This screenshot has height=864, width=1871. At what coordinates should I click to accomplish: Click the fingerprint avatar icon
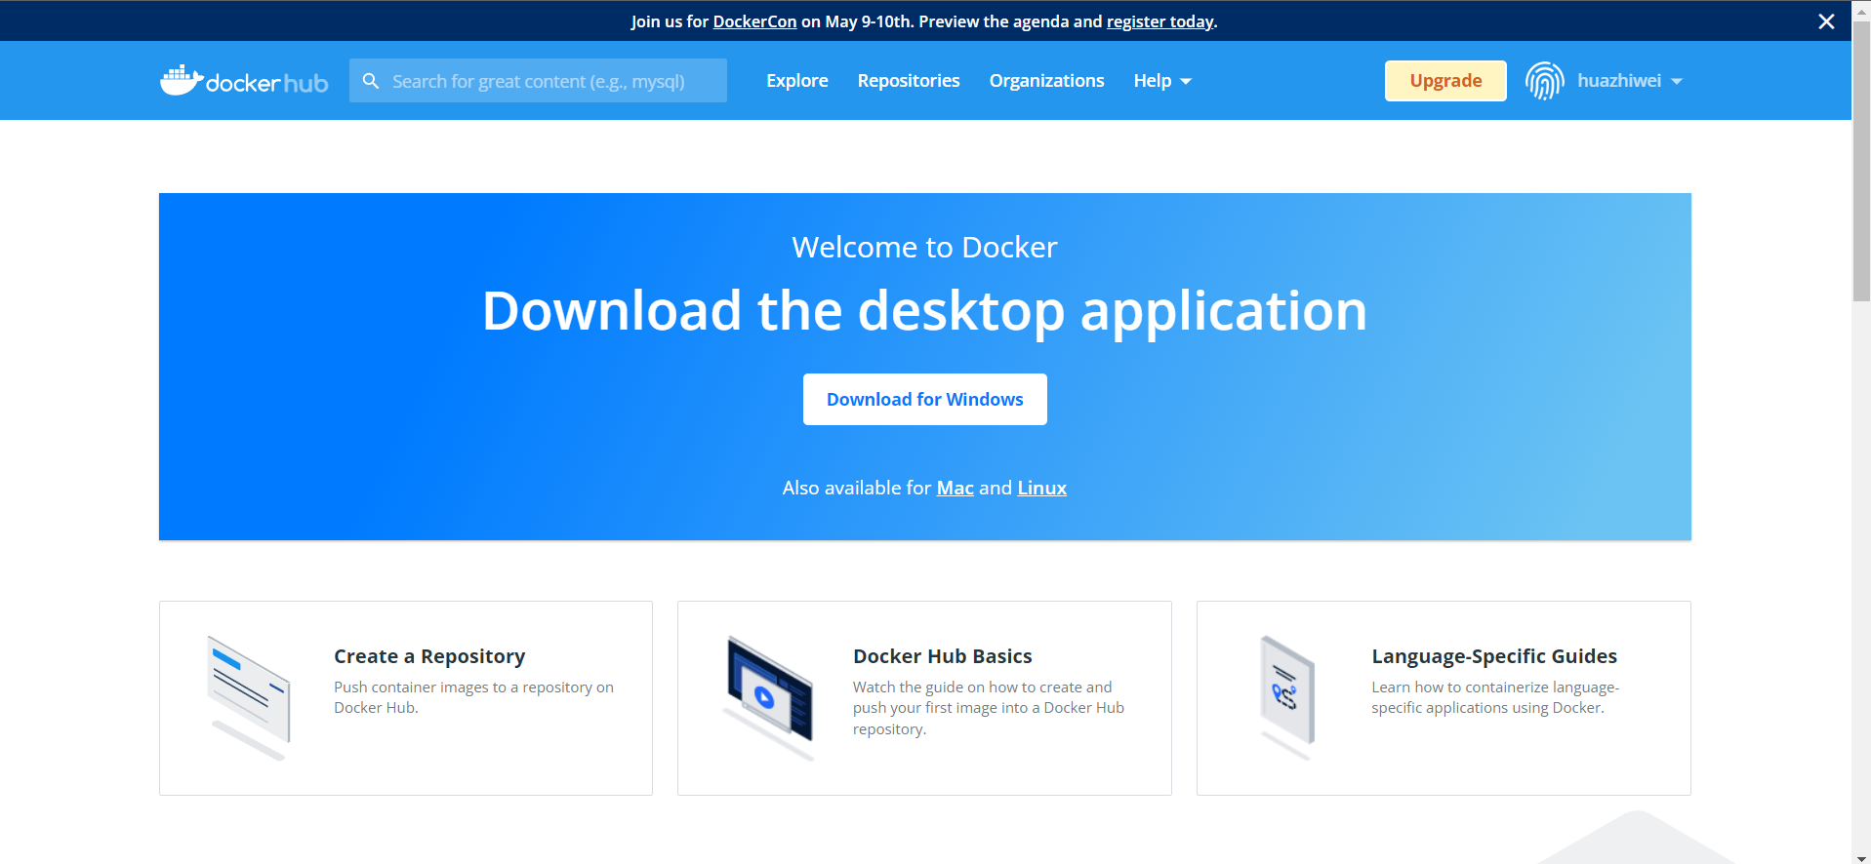pyautogui.click(x=1544, y=81)
